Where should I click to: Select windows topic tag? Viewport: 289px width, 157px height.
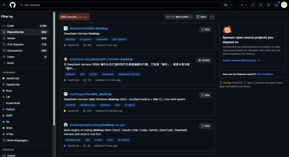pyautogui.click(x=105, y=105)
